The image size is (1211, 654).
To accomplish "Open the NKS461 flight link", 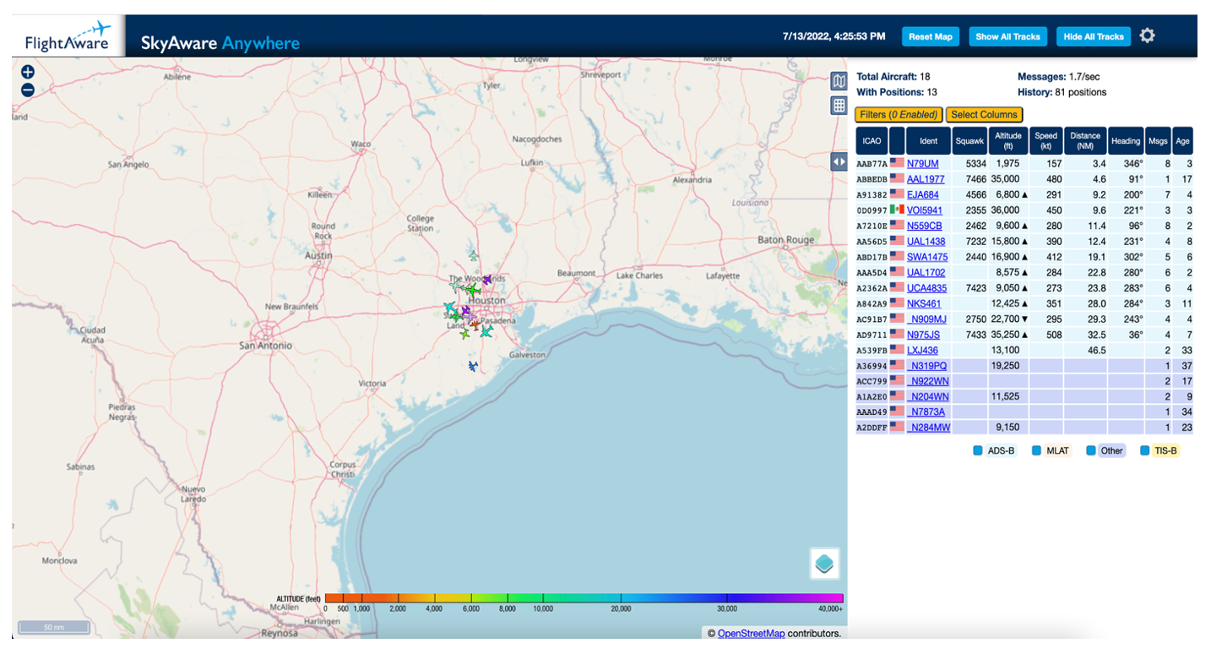I will coord(924,303).
